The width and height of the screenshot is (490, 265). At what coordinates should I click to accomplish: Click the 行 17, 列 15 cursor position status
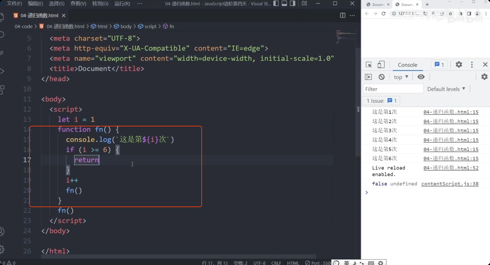point(215,263)
